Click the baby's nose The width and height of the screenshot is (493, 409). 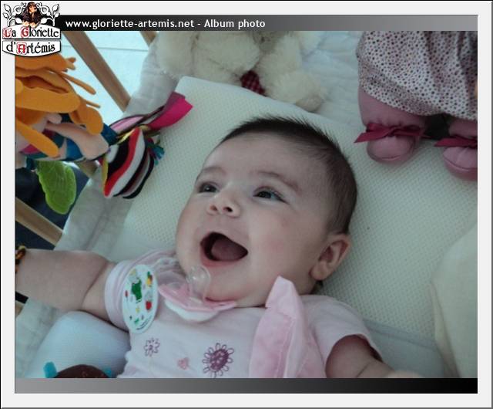point(227,202)
